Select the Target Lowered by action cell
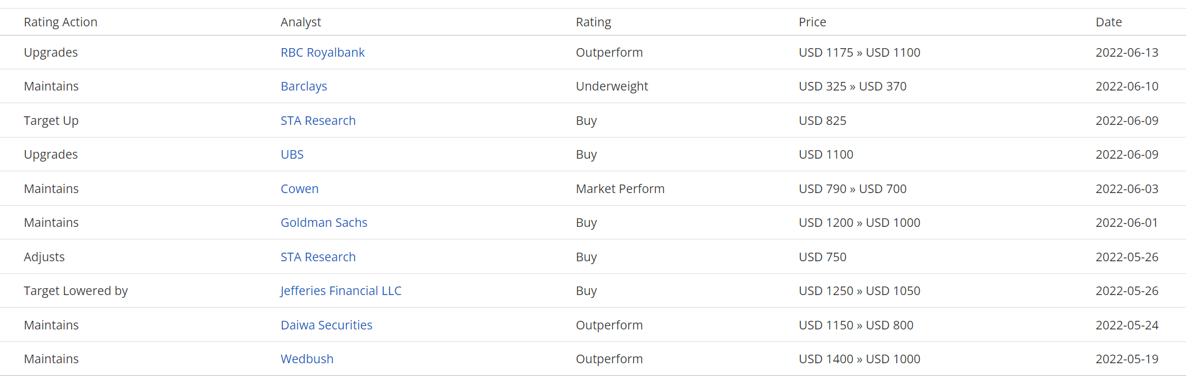1186x385 pixels. 76,291
